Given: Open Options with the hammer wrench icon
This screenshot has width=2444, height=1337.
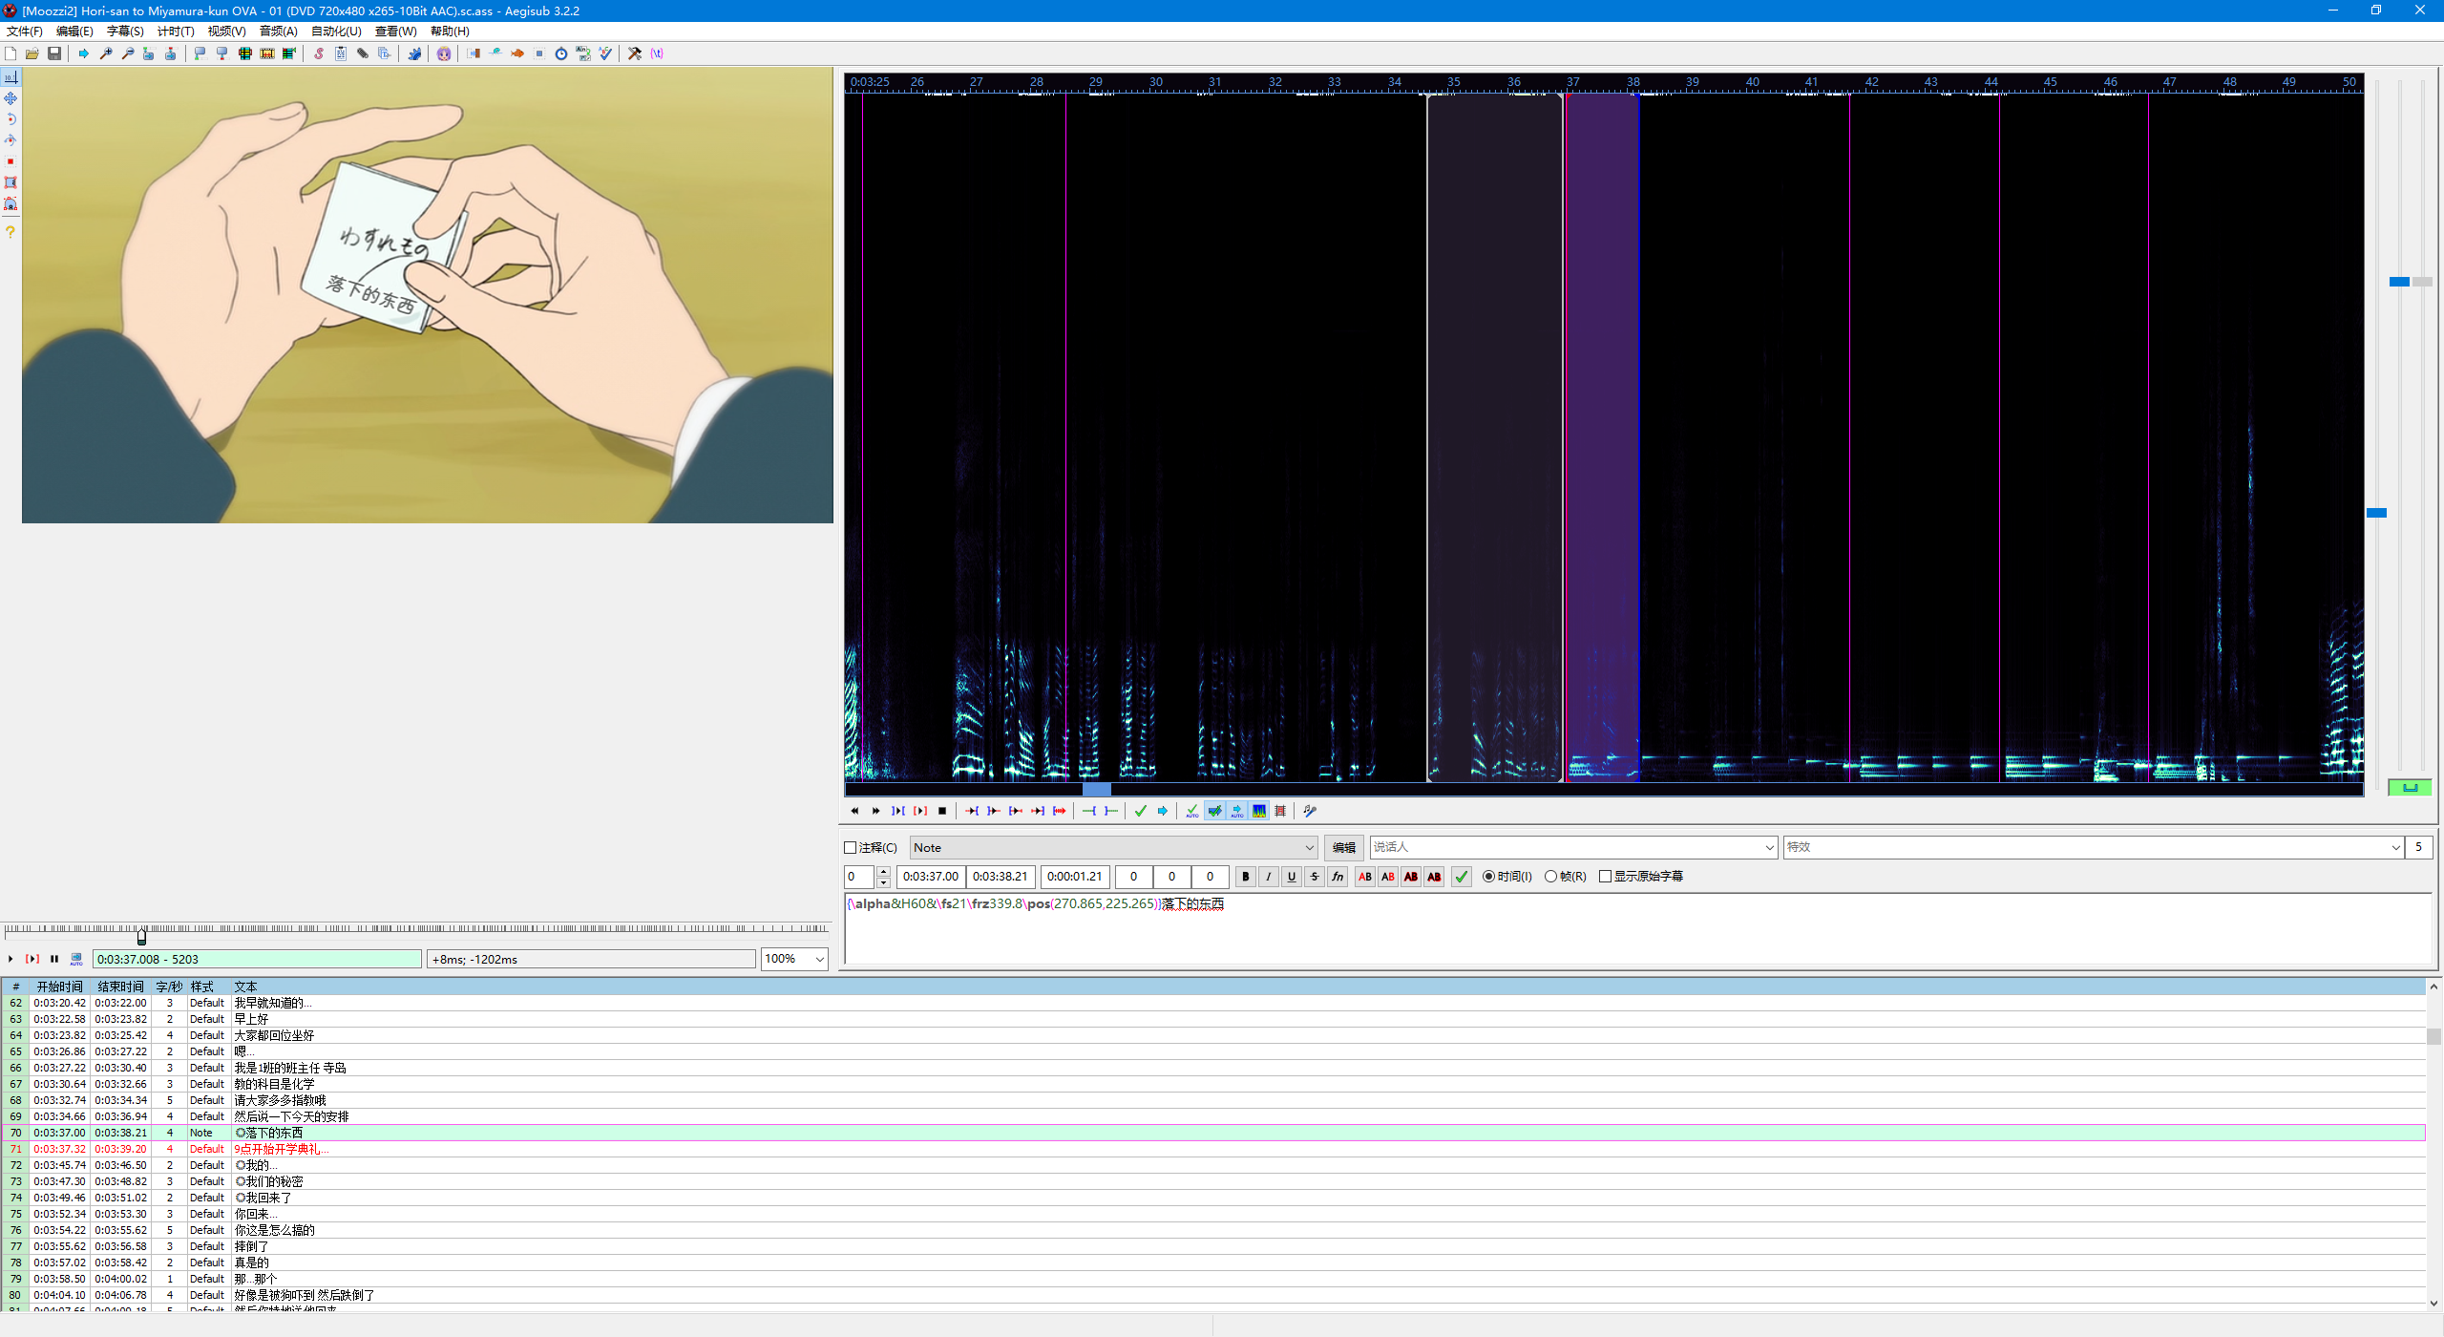Looking at the screenshot, I should point(635,53).
